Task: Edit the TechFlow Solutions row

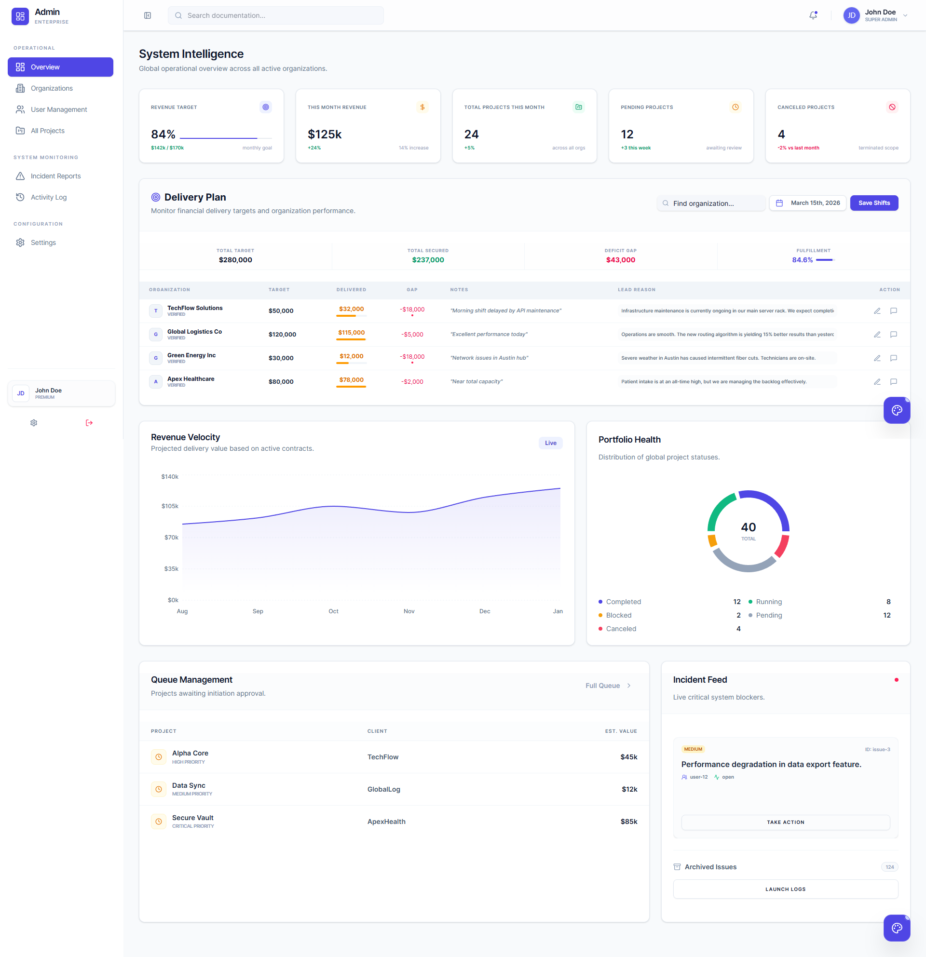Action: pos(877,311)
